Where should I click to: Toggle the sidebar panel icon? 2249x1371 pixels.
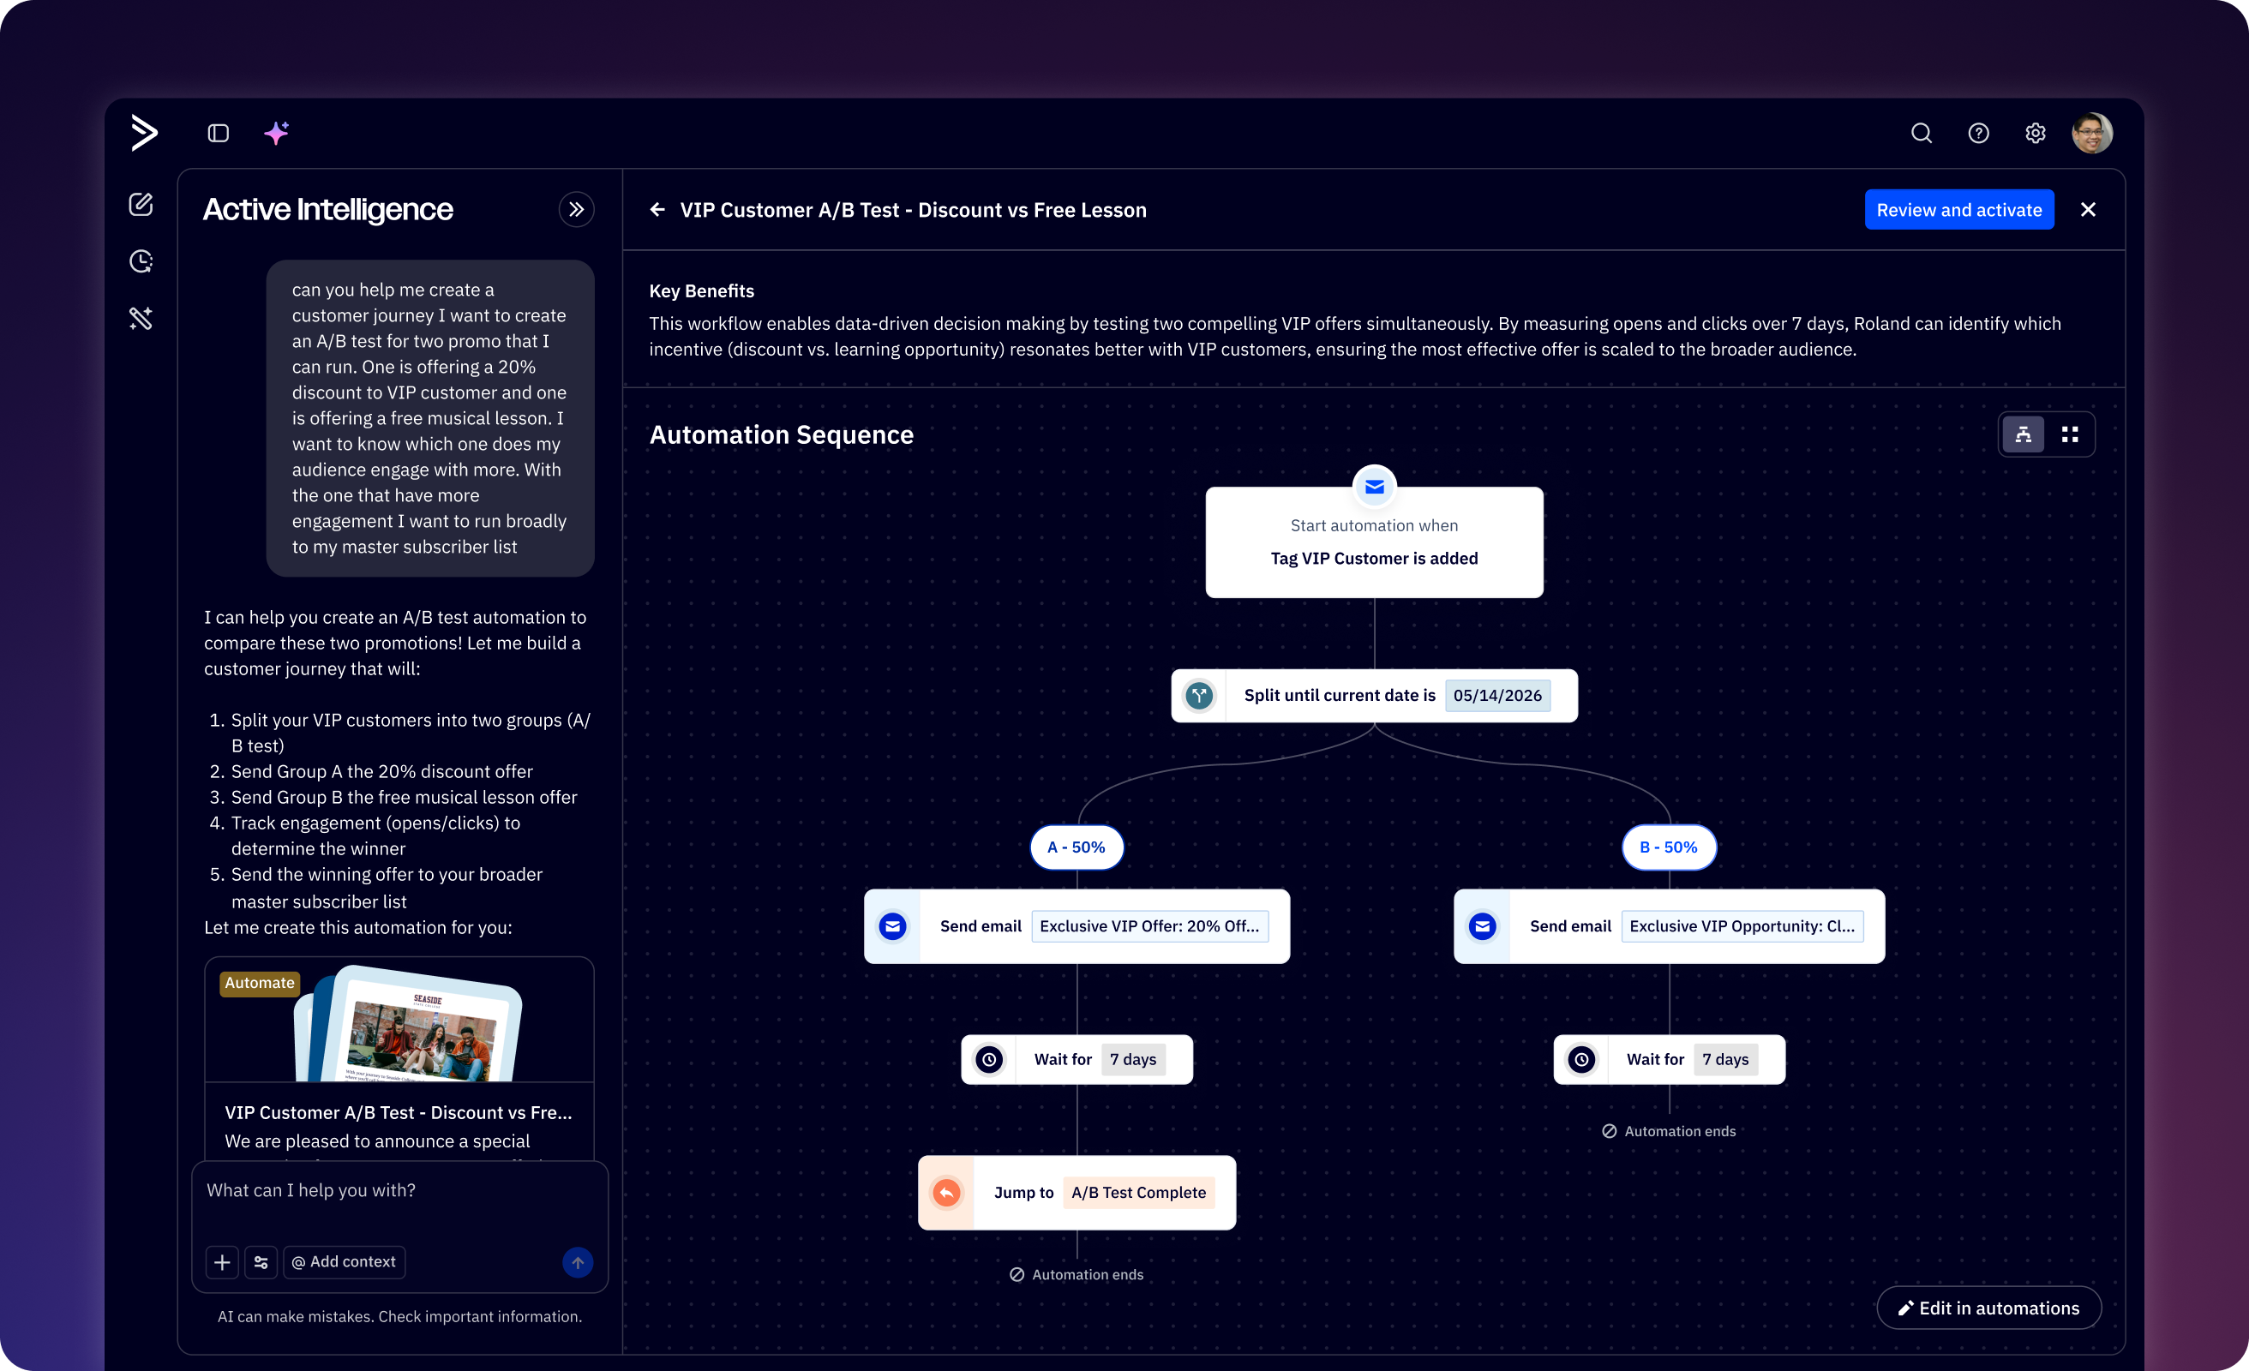219,134
